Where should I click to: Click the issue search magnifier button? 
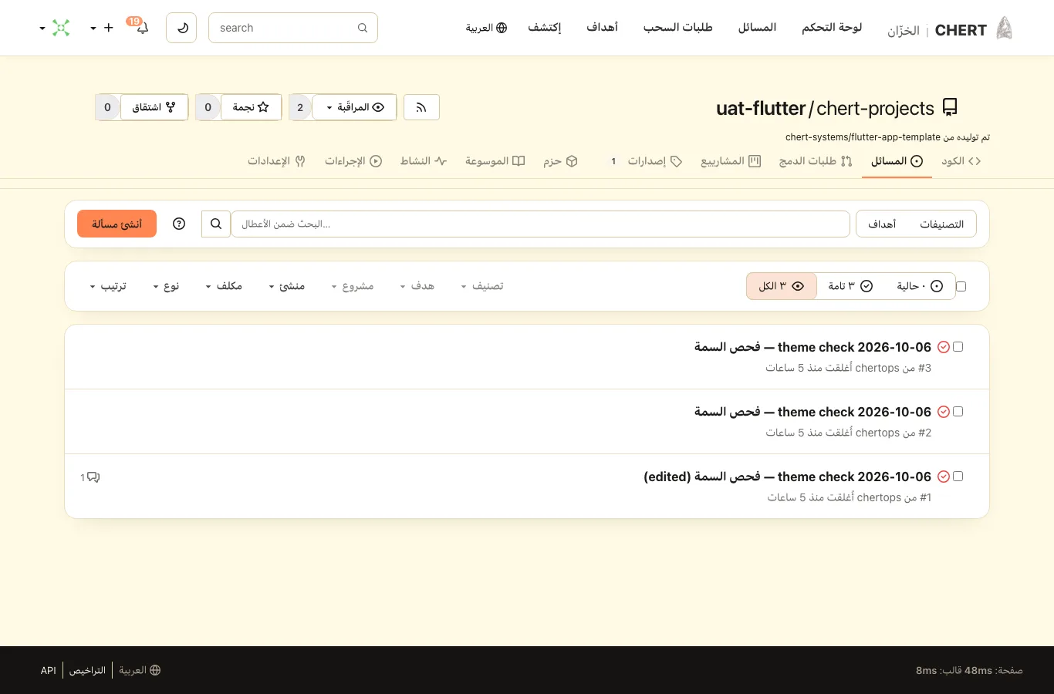tap(216, 224)
